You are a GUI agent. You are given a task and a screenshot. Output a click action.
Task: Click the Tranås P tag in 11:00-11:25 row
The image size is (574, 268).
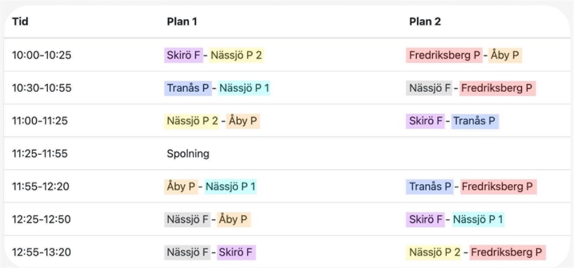coord(475,121)
